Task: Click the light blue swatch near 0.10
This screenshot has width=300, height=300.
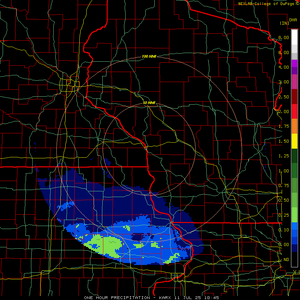Action: point(294,226)
